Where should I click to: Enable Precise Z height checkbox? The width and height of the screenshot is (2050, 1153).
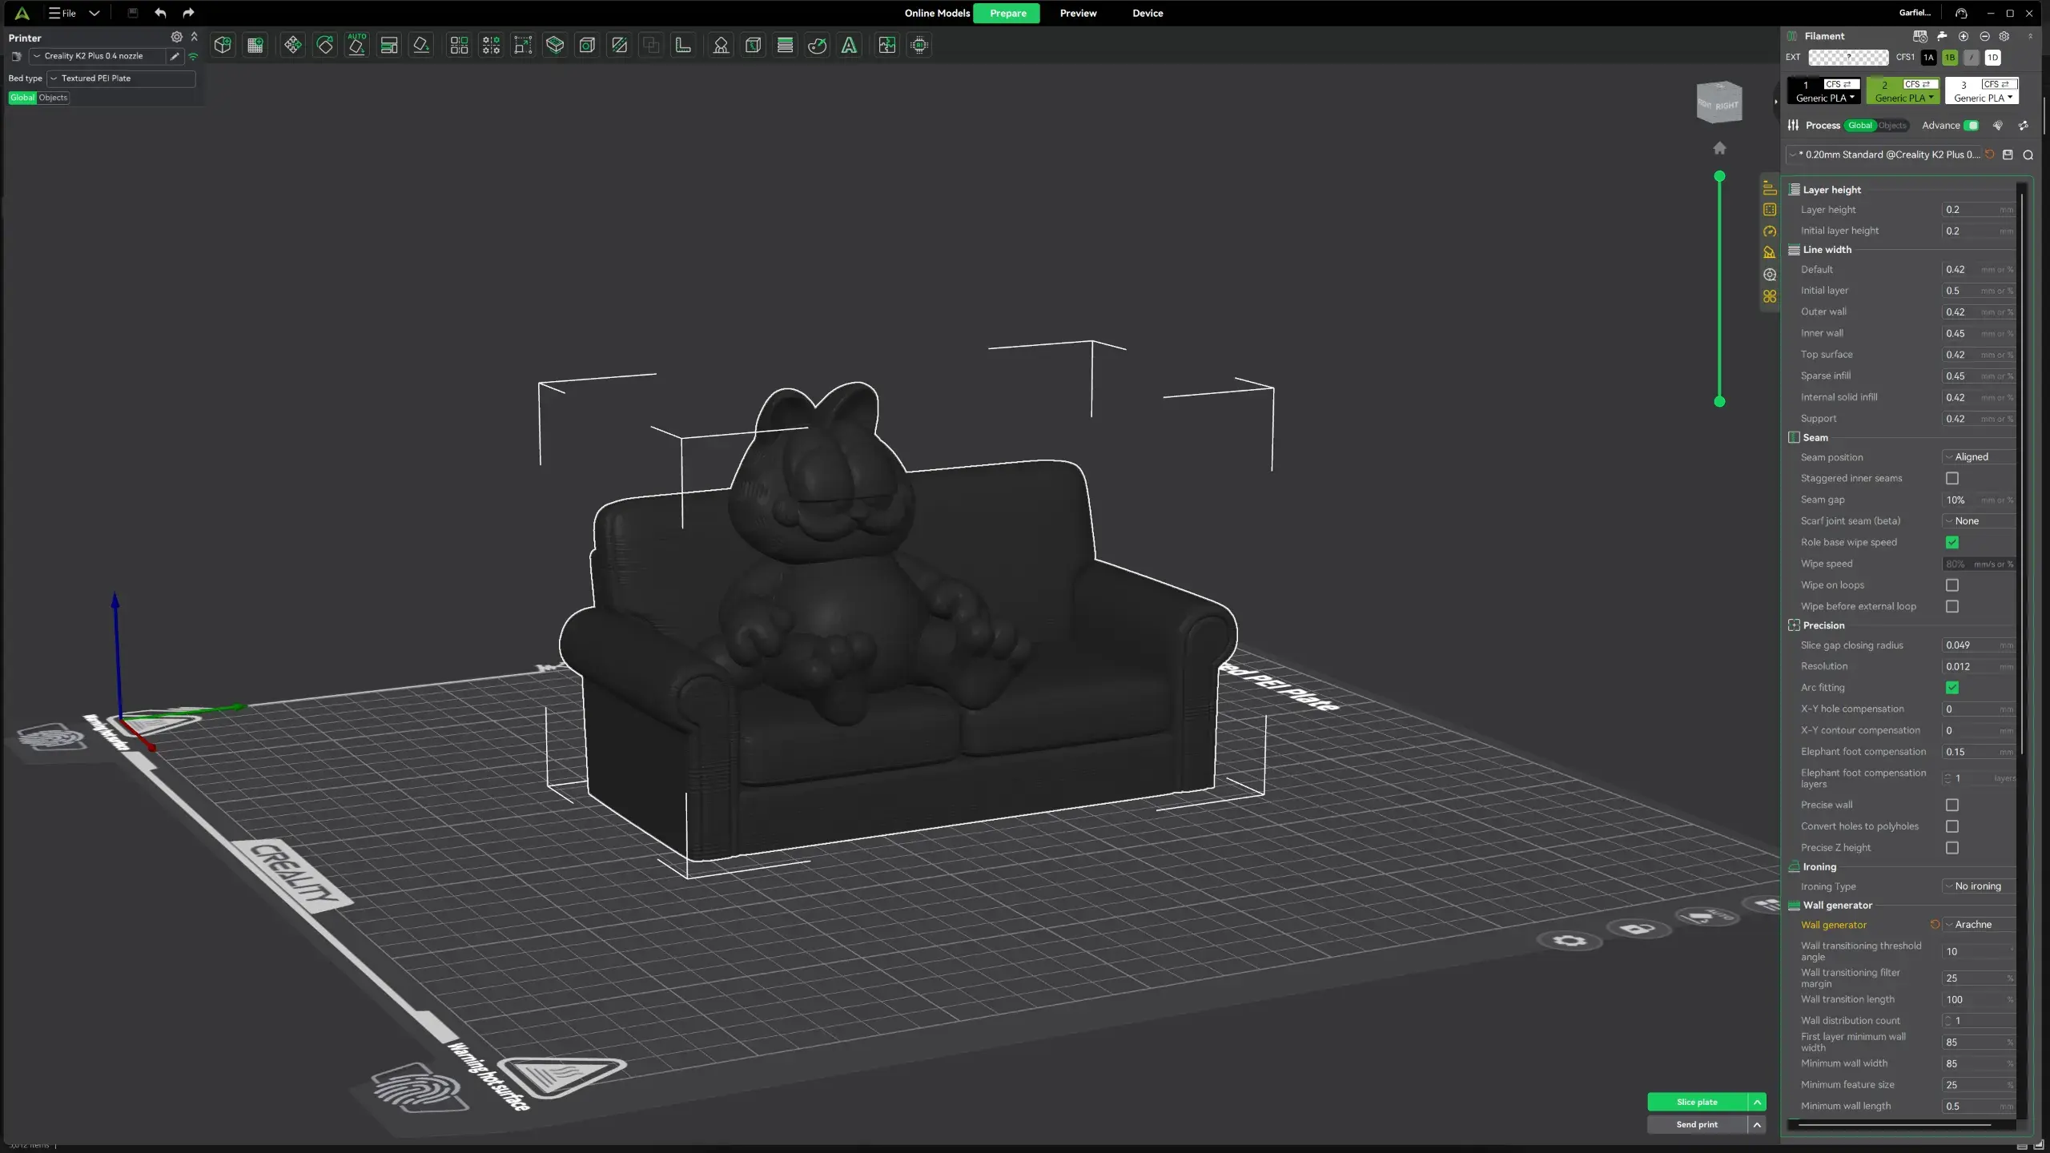click(1952, 847)
